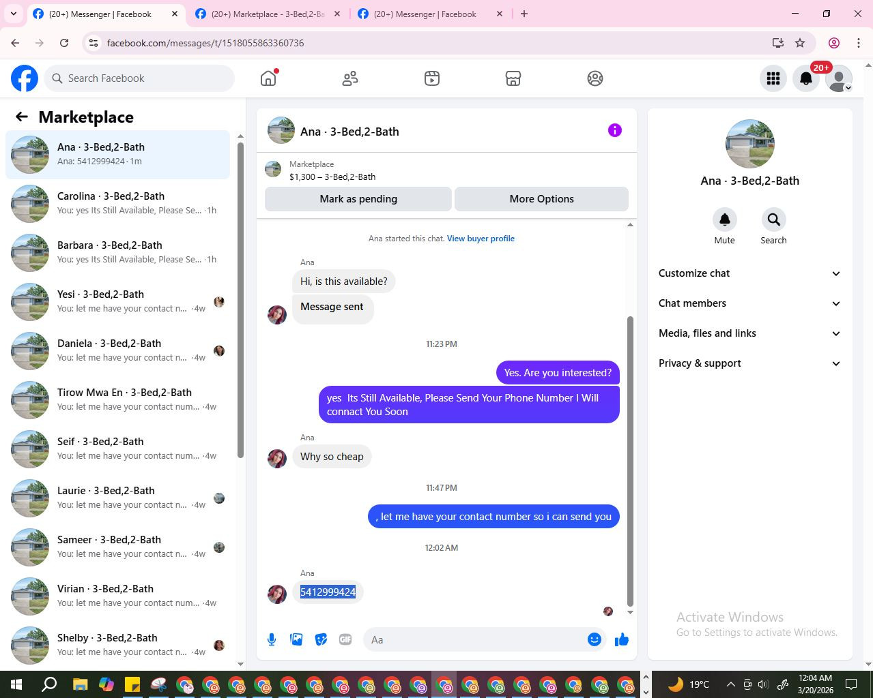Open the Seif · 3-Bed,2-Bath conversation

coord(117,449)
